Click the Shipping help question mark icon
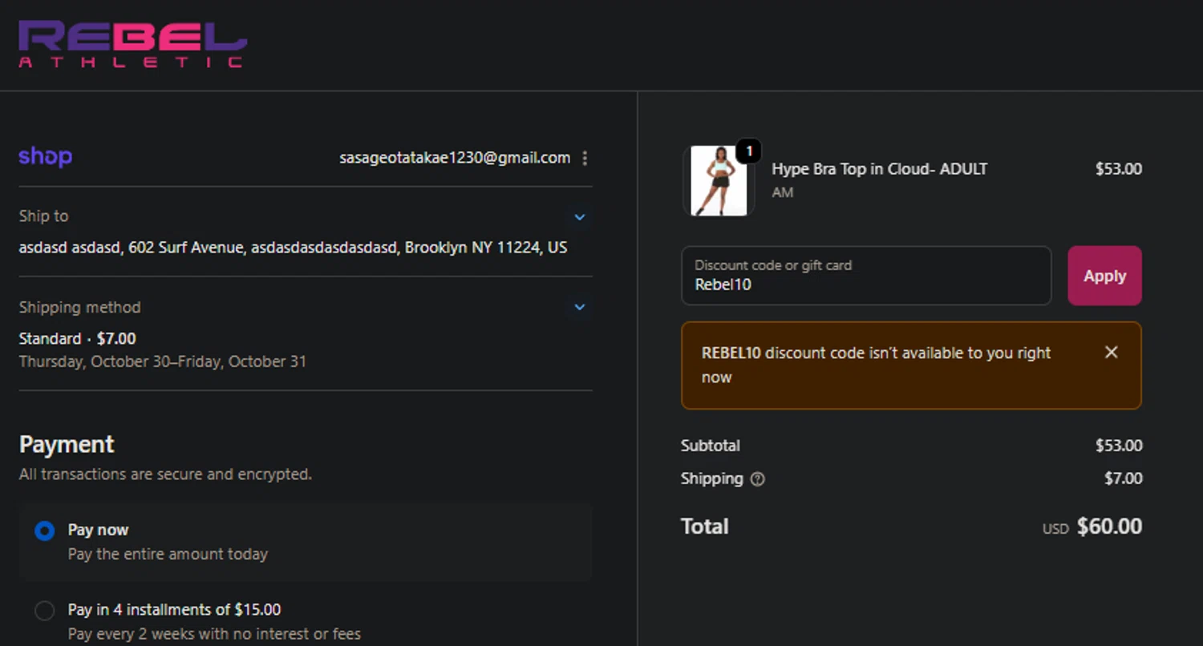Screen dimensions: 1203x646 coord(757,479)
